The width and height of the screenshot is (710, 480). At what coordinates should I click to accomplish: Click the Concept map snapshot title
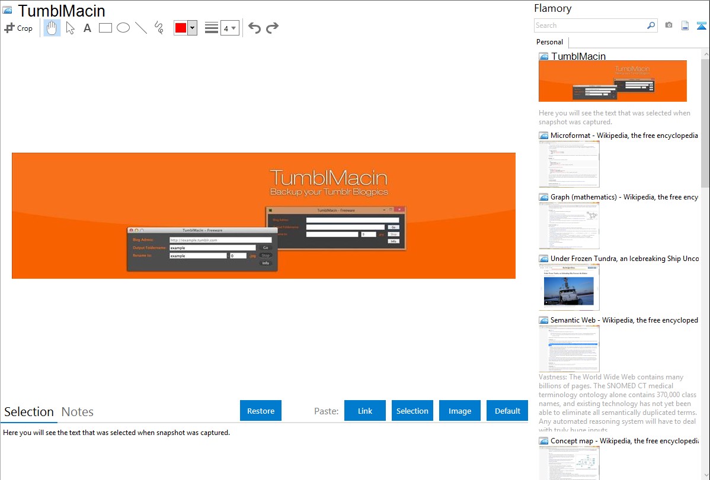(x=624, y=440)
